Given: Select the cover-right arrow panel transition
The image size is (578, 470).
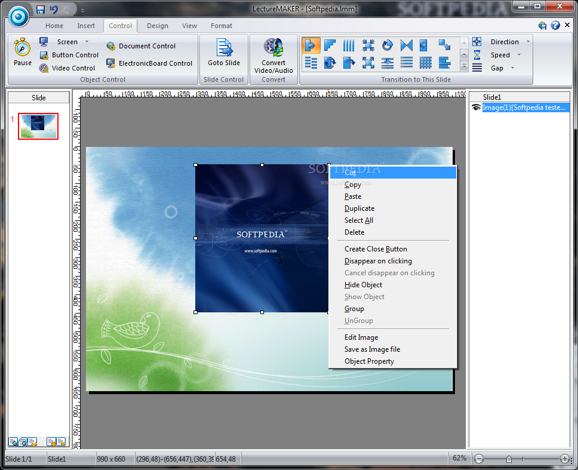Looking at the screenshot, I should point(425,45).
